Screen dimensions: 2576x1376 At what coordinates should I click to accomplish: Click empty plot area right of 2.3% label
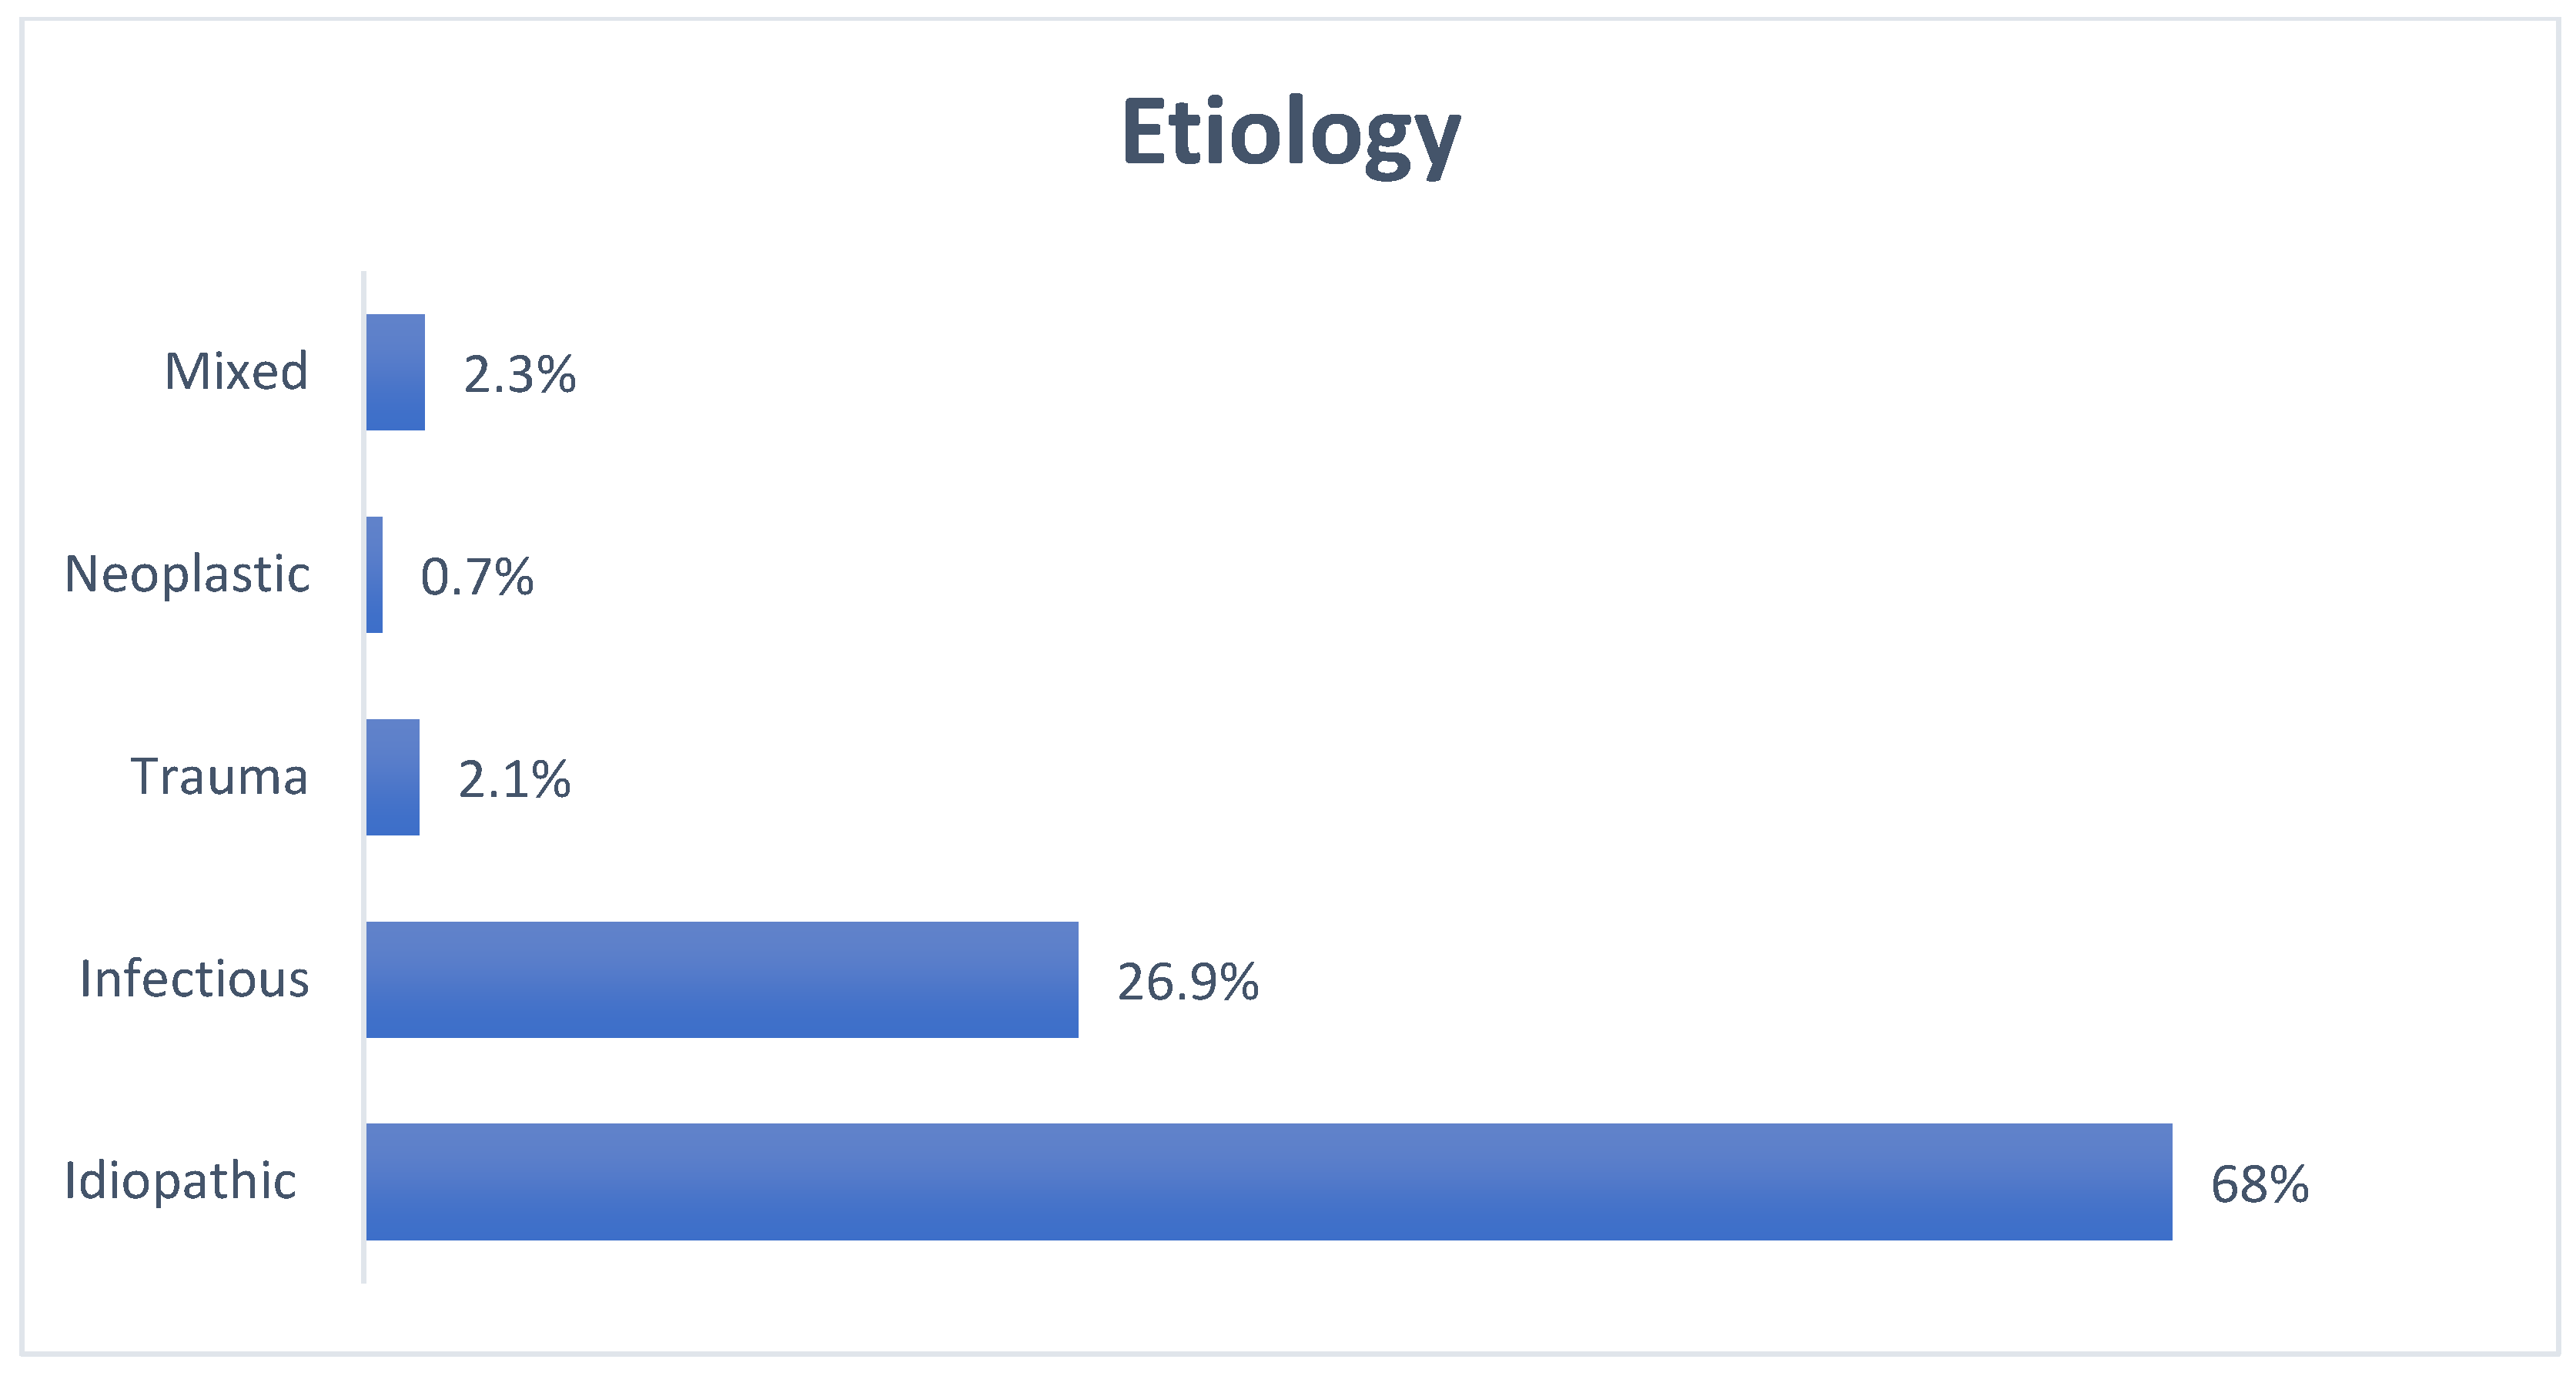(x=1400, y=372)
